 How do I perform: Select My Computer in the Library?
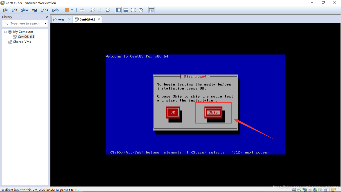tap(23, 32)
